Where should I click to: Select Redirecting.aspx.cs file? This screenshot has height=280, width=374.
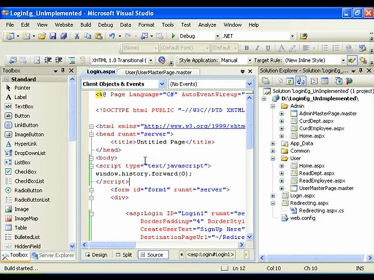coord(321,211)
